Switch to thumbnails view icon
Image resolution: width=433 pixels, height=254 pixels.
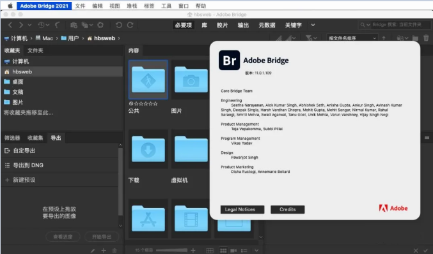coord(223,250)
